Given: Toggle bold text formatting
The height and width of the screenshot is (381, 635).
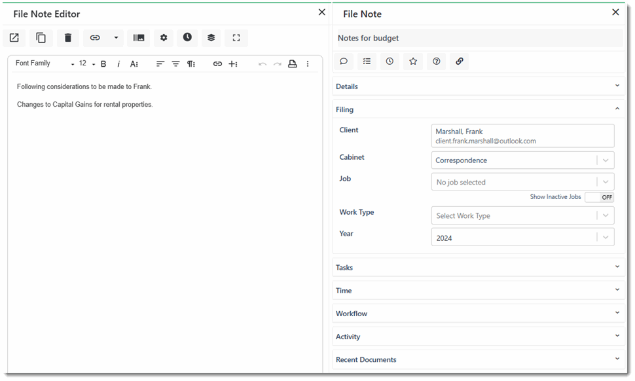Looking at the screenshot, I should click(103, 64).
